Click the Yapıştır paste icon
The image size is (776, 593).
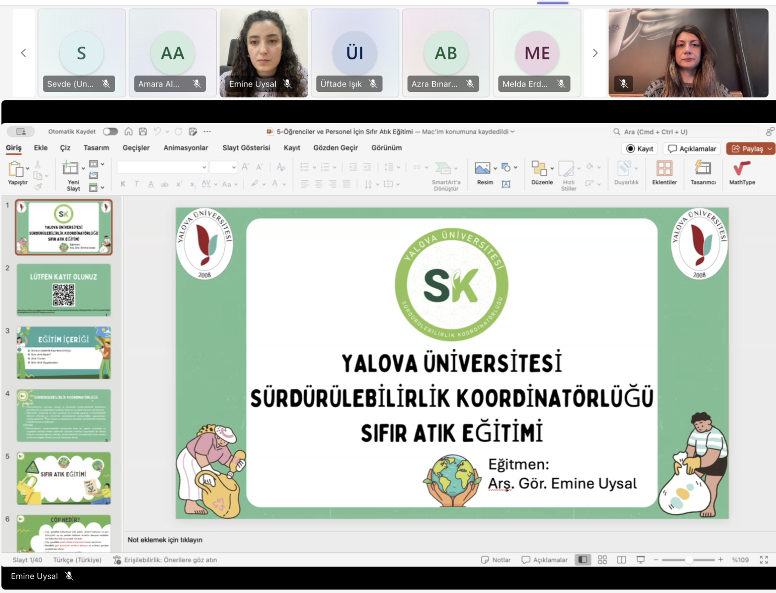(x=16, y=169)
